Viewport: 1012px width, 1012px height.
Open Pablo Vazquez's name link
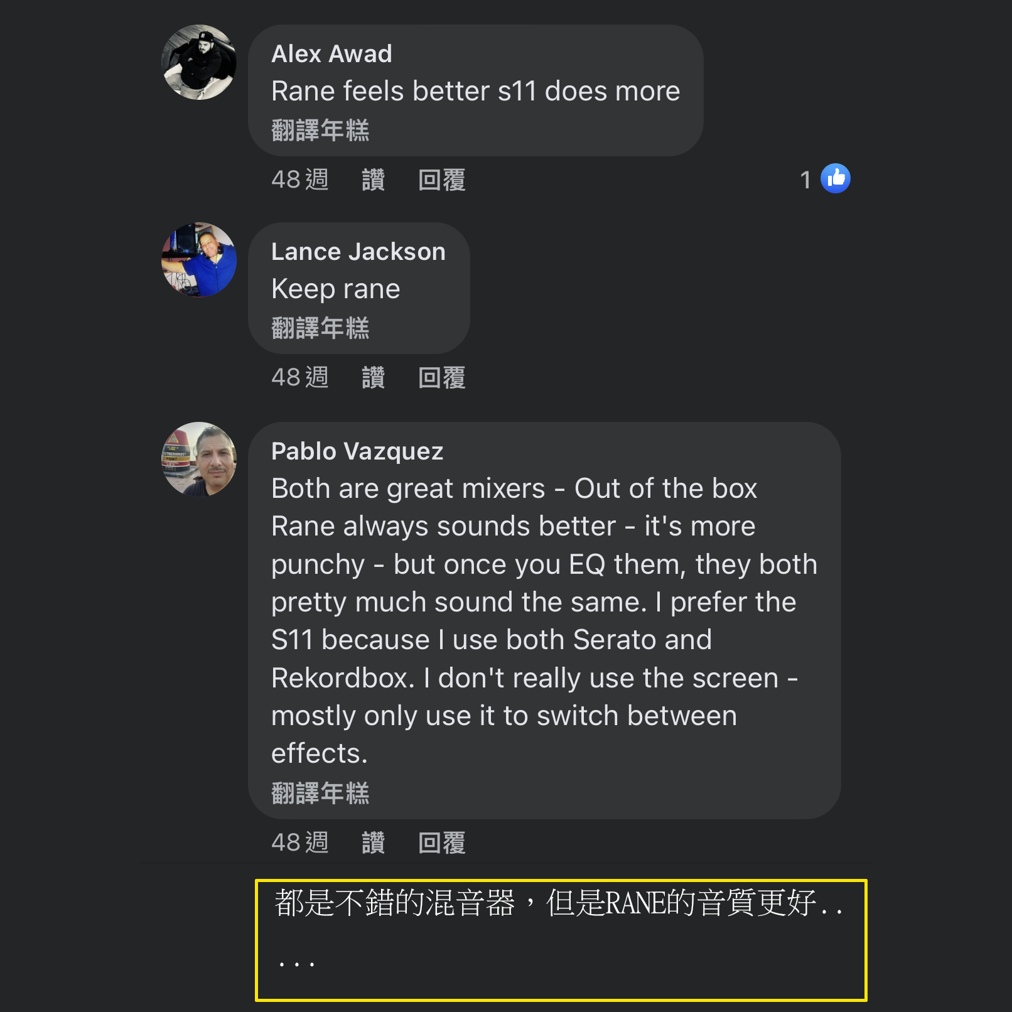click(x=357, y=451)
